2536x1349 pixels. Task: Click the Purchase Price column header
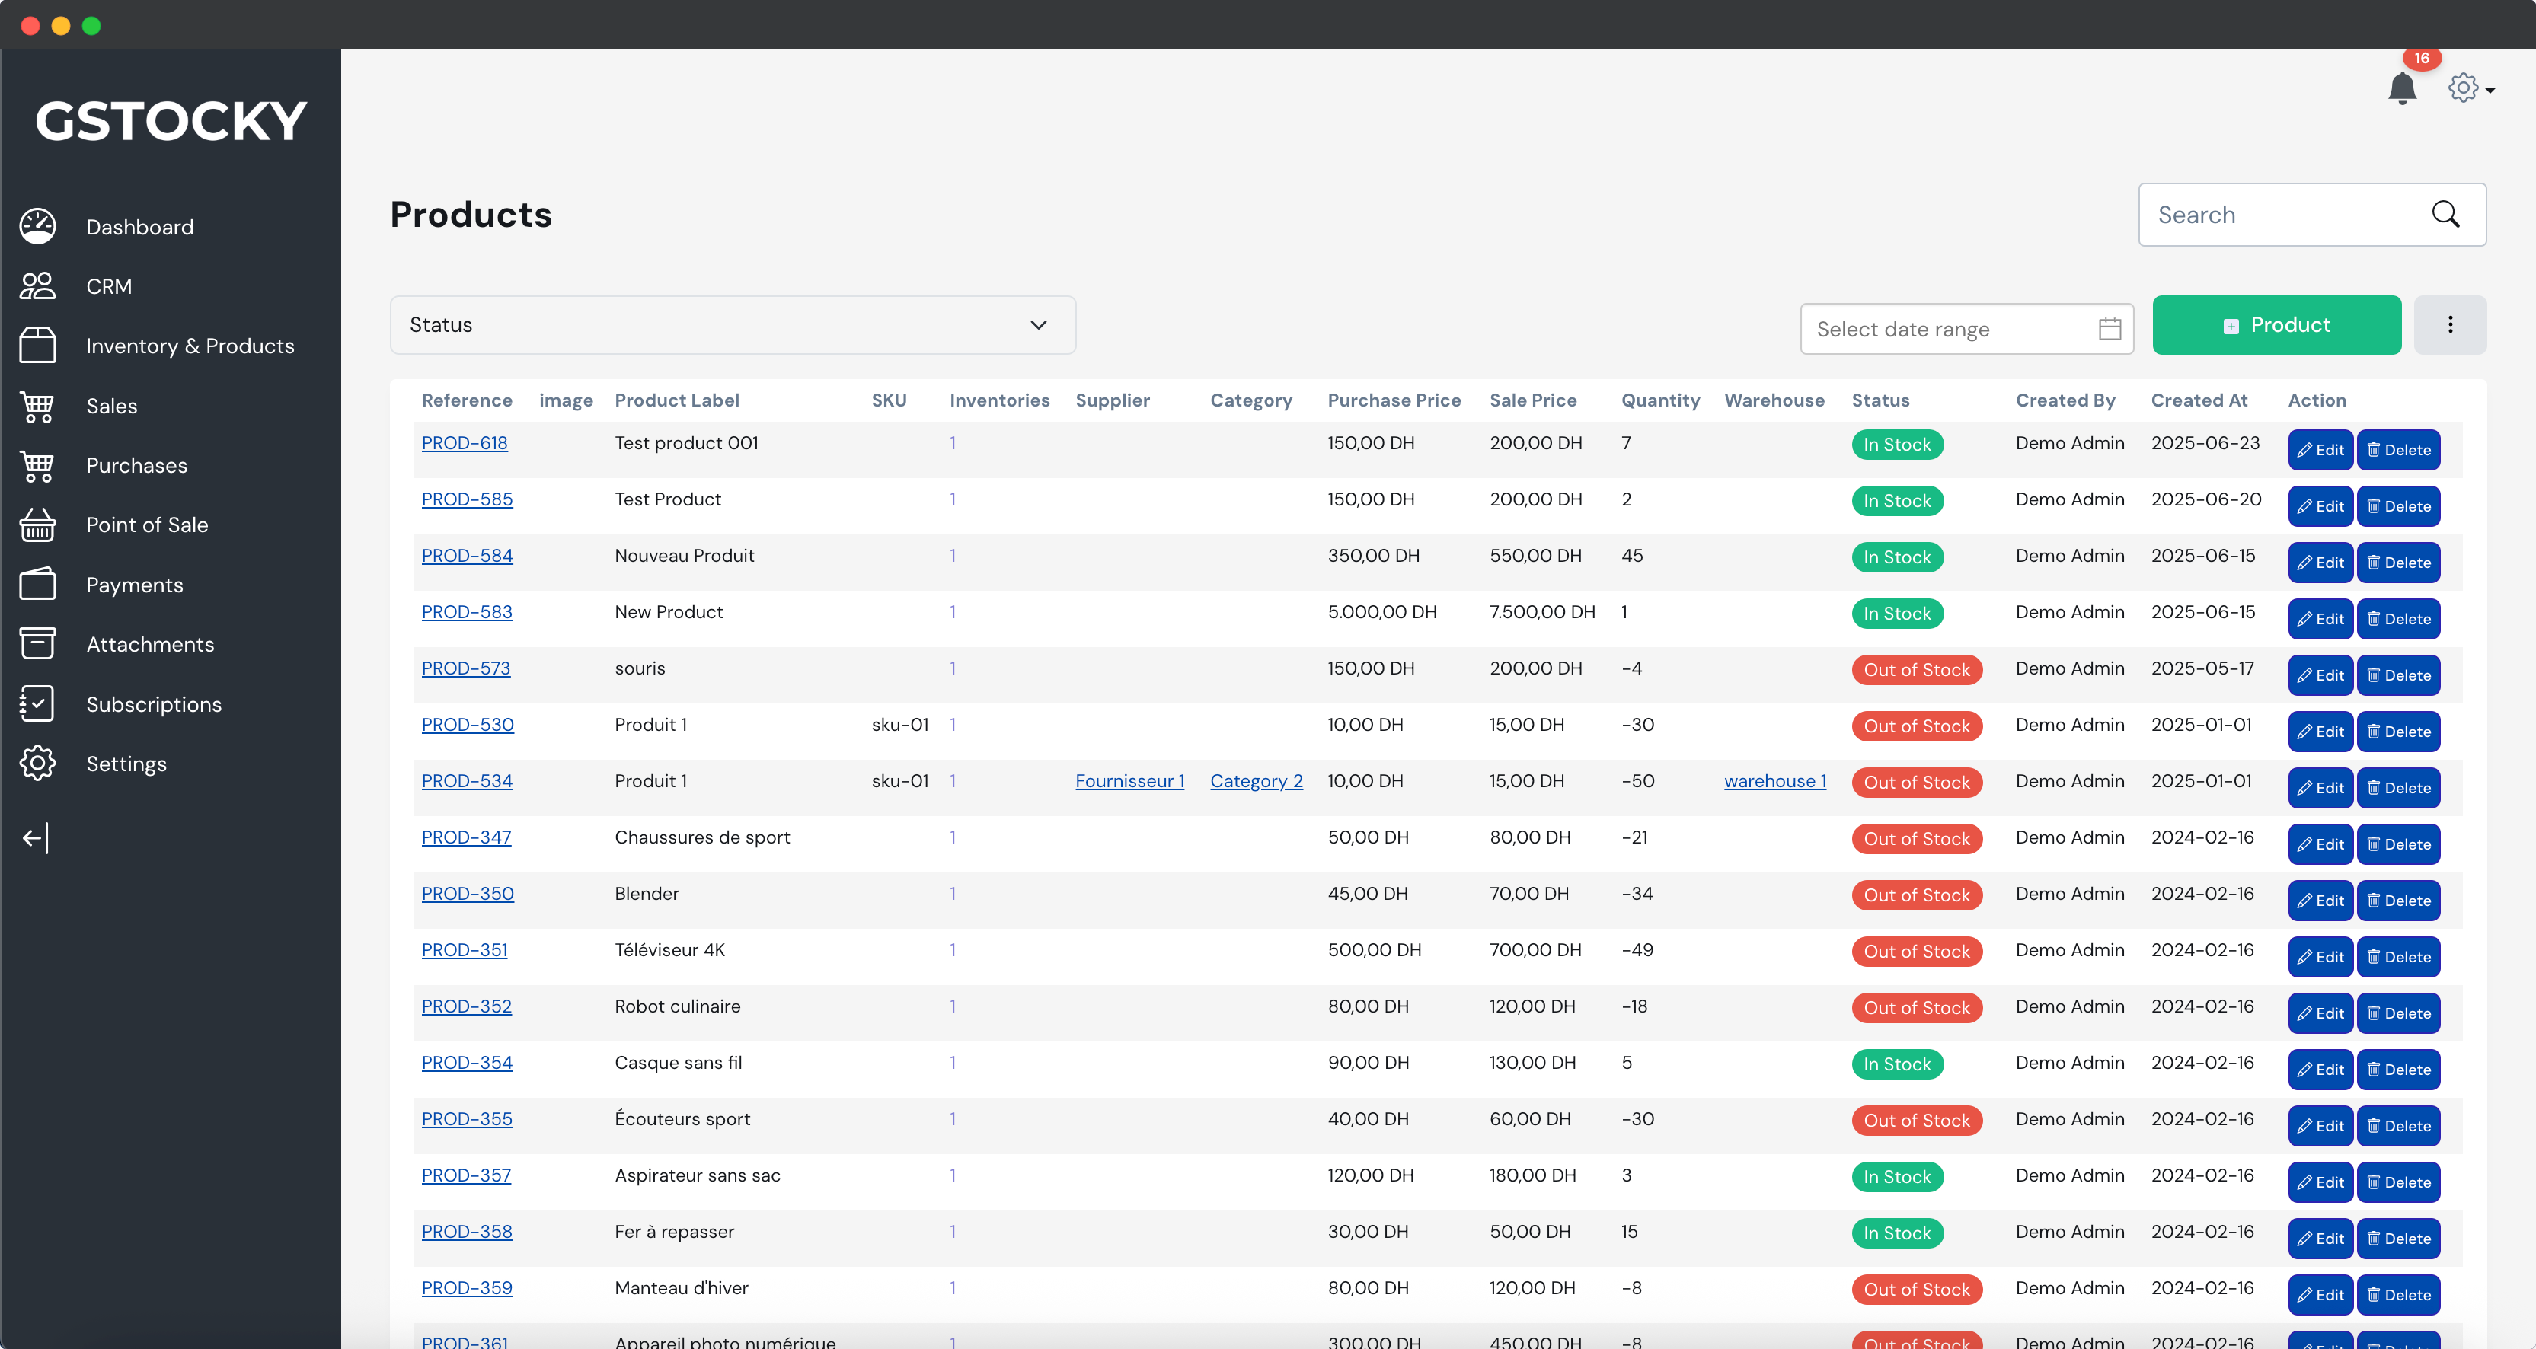(x=1394, y=400)
